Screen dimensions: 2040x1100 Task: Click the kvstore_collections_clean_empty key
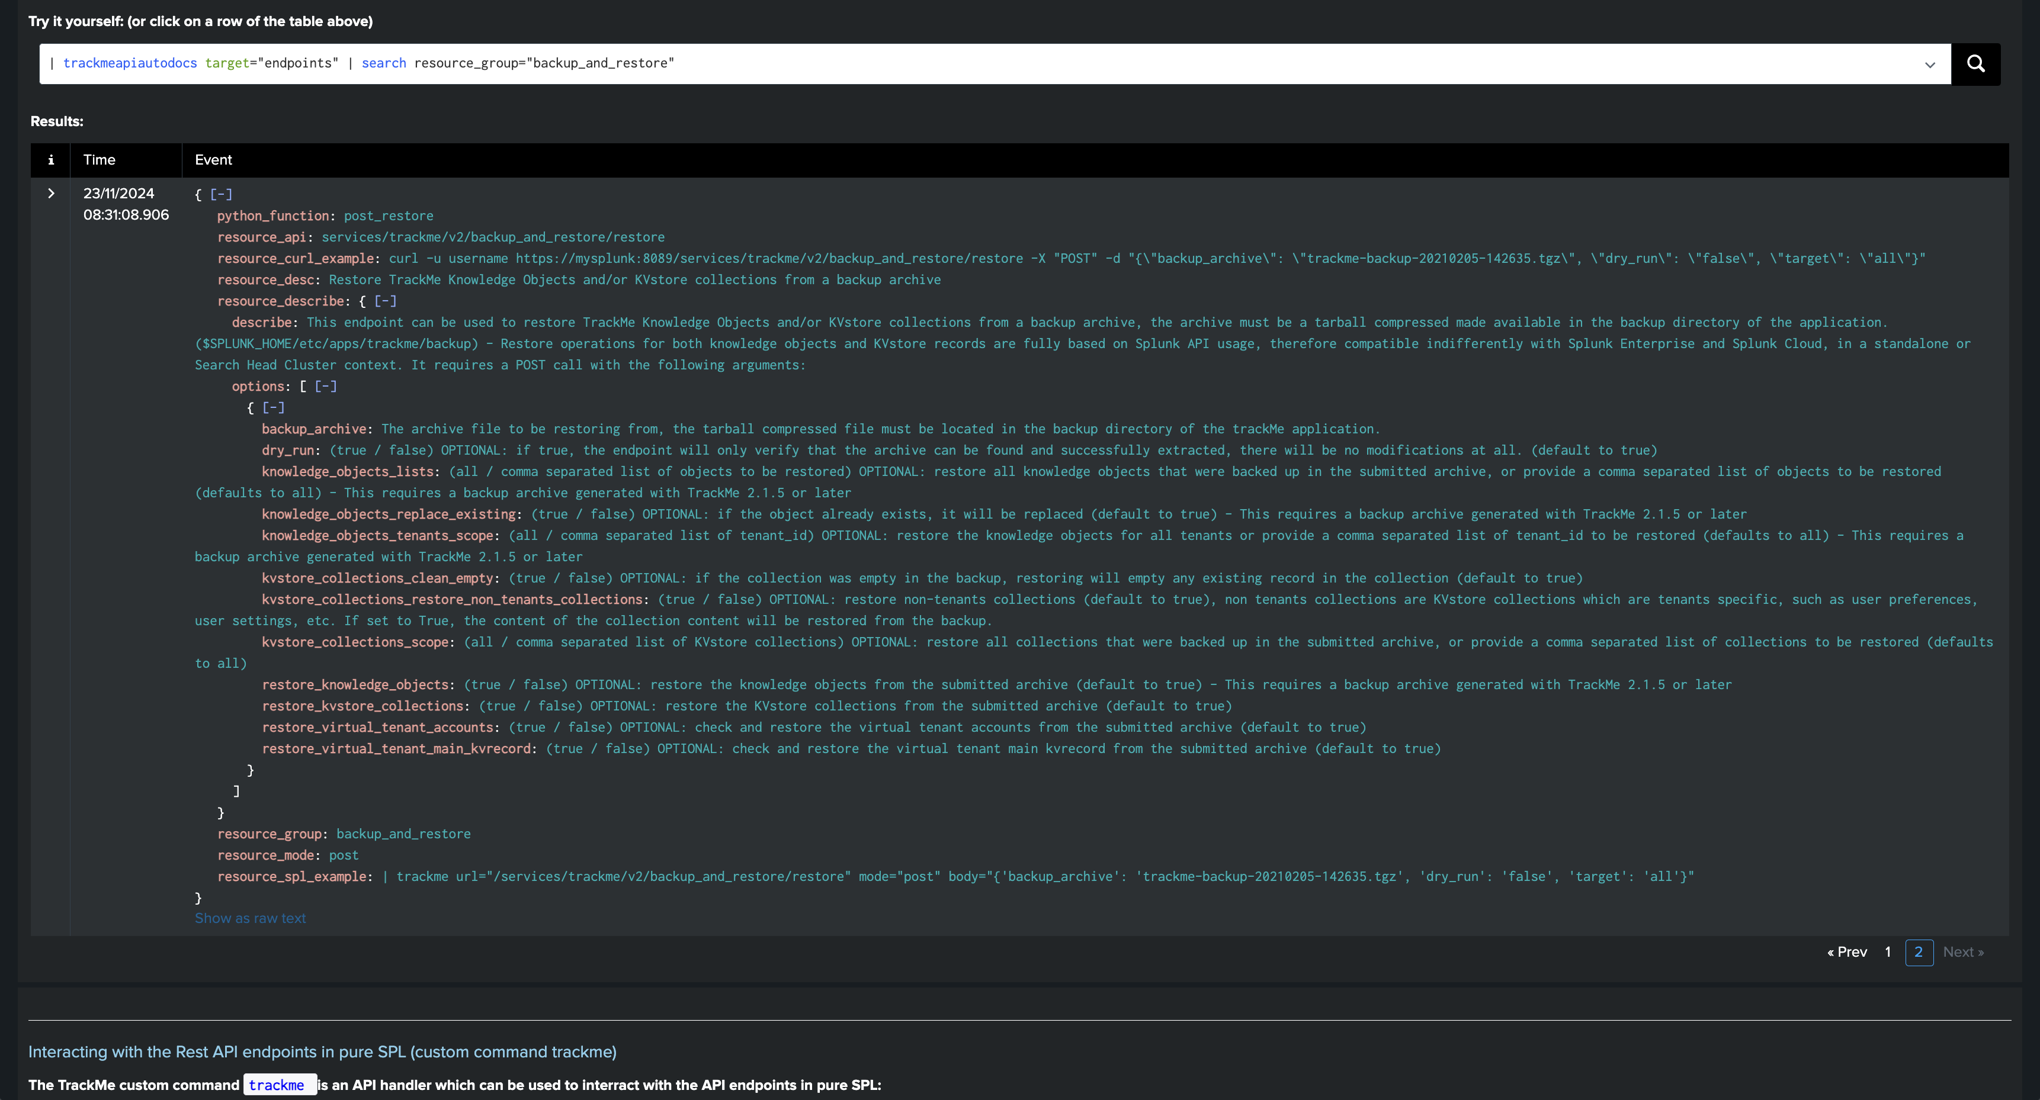pyautogui.click(x=378, y=578)
